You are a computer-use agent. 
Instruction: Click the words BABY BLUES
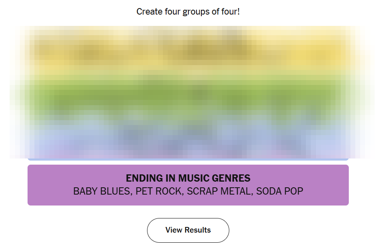102,191
